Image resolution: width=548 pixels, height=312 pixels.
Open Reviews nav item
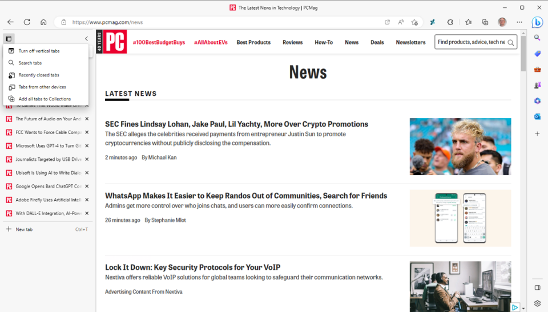click(x=292, y=42)
